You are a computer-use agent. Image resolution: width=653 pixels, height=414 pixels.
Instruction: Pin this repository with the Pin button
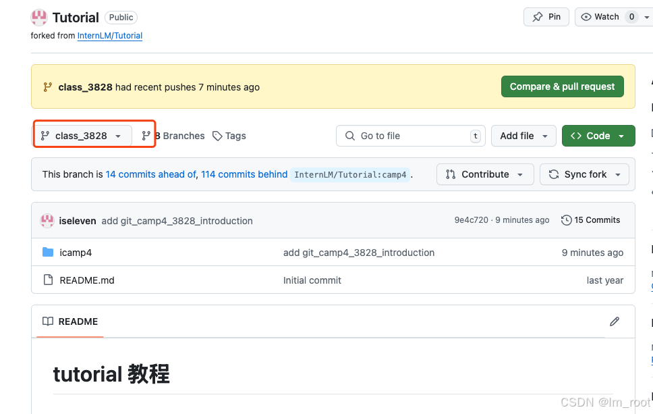(546, 17)
